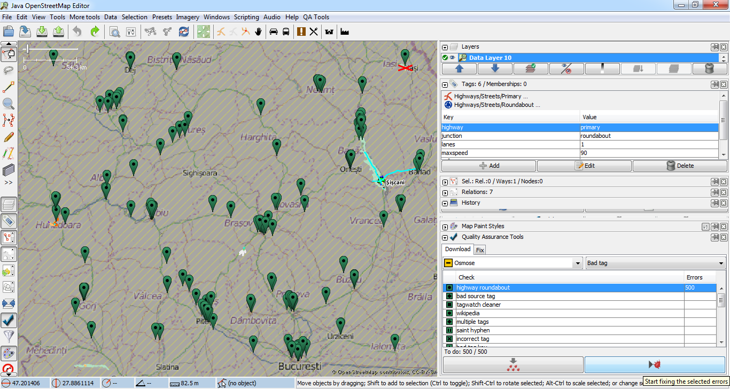Toggle Data Layer 10 visibility eye
This screenshot has width=730, height=389.
click(452, 58)
